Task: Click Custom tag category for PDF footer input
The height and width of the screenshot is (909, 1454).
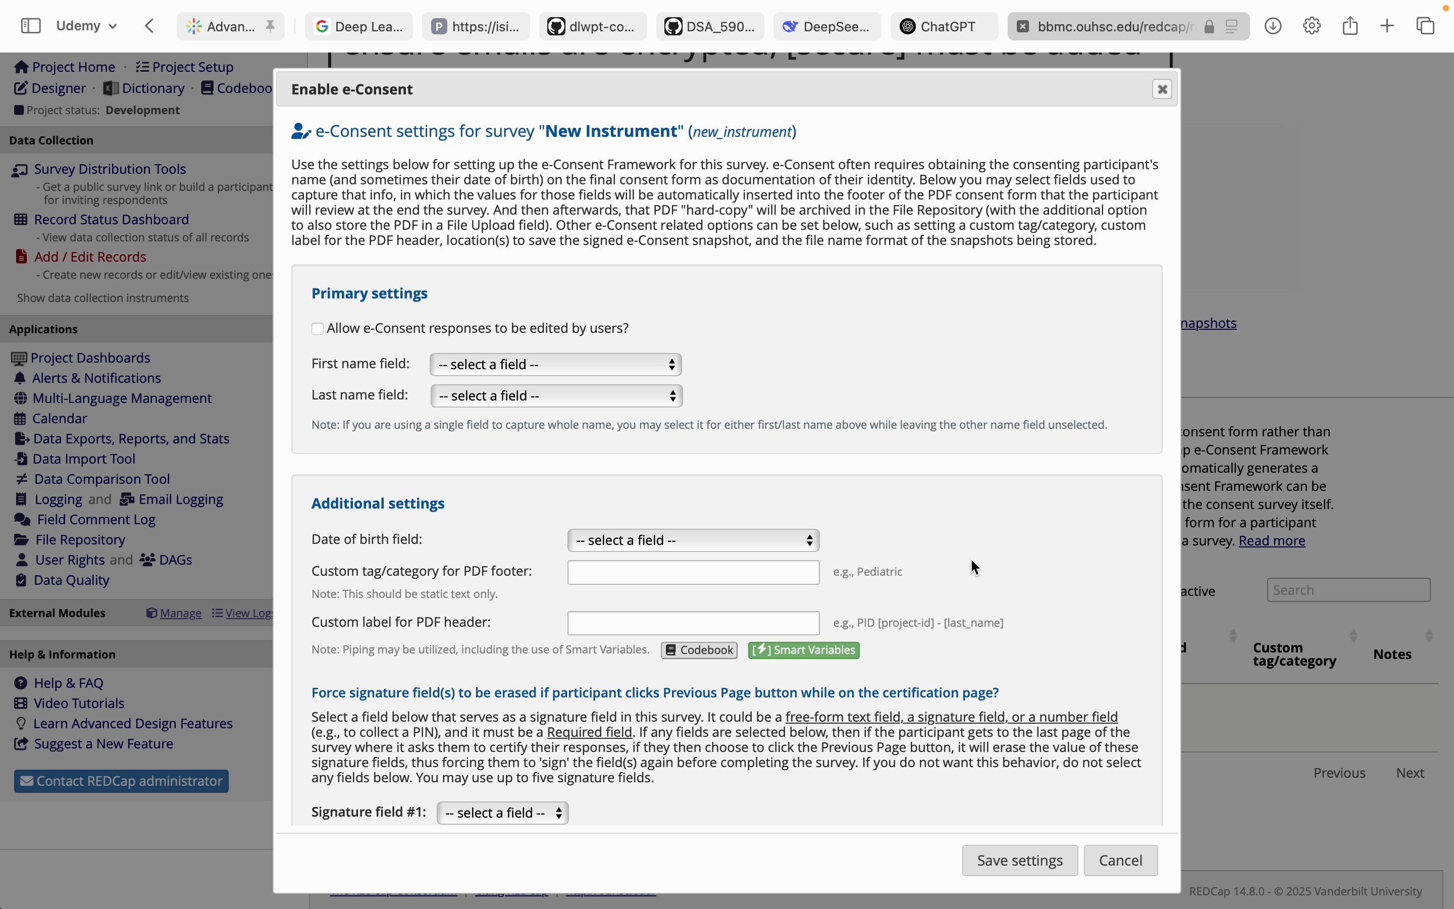Action: 693,571
